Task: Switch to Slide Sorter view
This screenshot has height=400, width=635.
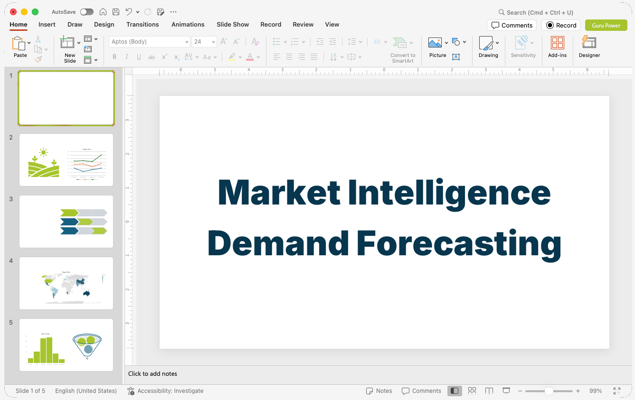Action: 472,391
